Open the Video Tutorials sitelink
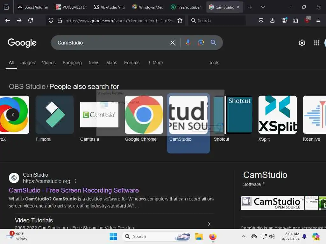Screen dimensions: 326x244 (x=34, y=220)
